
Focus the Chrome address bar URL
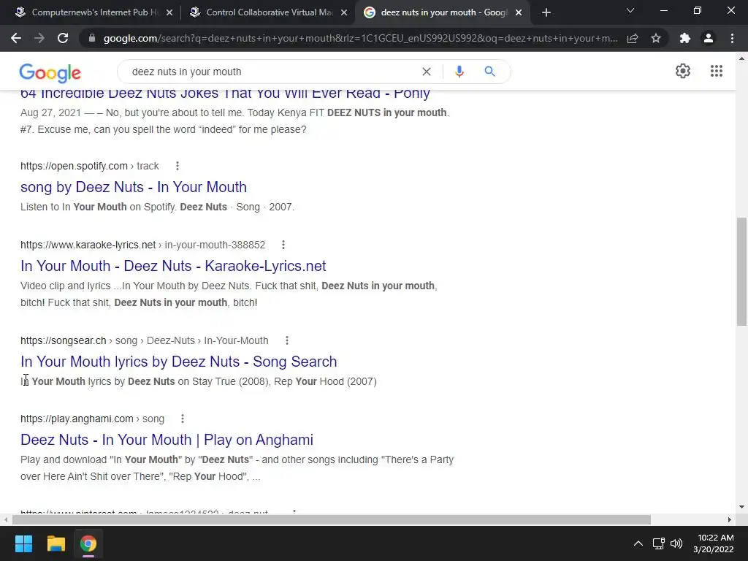pyautogui.click(x=360, y=38)
